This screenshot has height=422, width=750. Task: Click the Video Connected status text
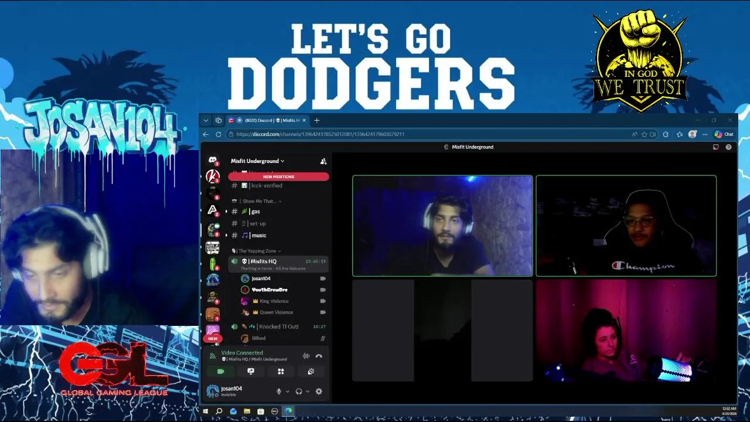[242, 353]
